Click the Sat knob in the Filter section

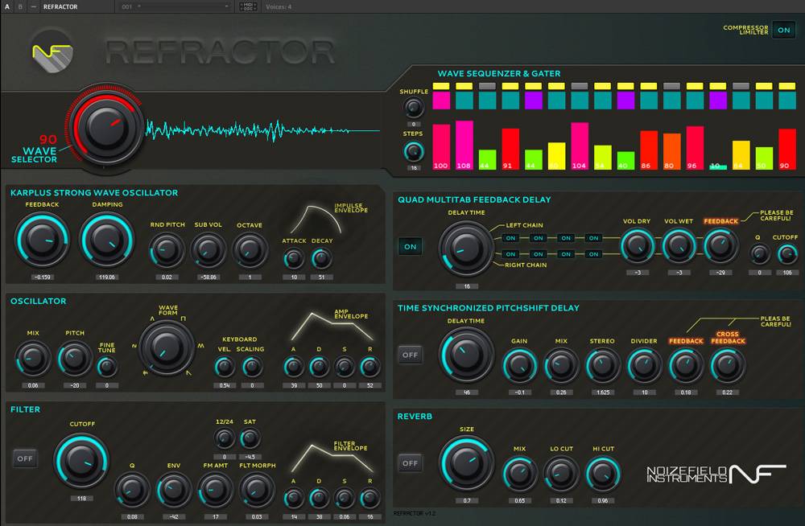[x=250, y=439]
